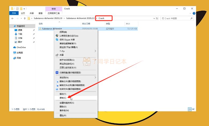The width and height of the screenshot is (209, 126).
Task: Click the search magnifier icon
Action: [191, 18]
